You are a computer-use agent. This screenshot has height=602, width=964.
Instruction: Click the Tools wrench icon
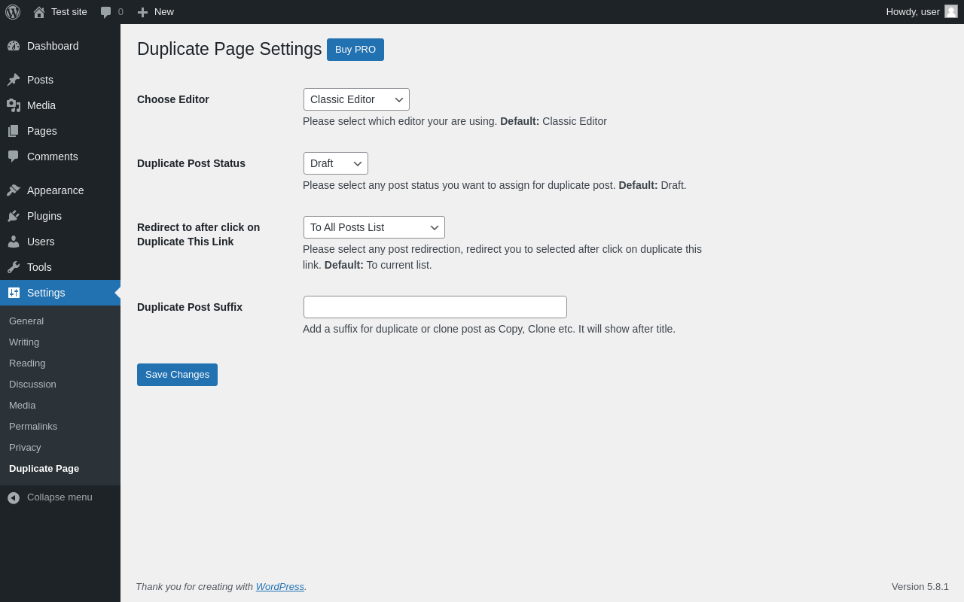click(x=14, y=267)
